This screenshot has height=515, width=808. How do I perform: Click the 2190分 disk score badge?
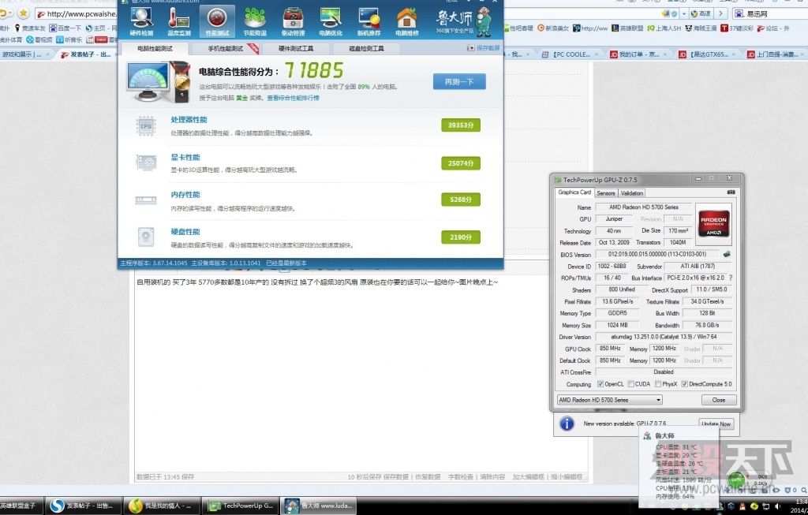click(x=461, y=237)
